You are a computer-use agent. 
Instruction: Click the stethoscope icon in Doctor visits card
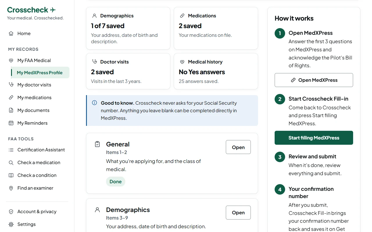pyautogui.click(x=94, y=62)
